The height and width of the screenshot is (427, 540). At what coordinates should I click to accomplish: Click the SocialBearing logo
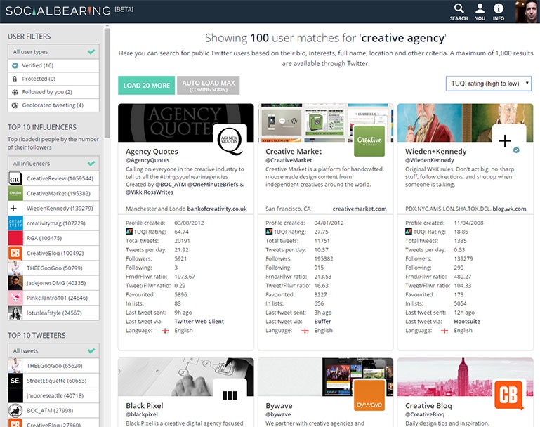click(x=58, y=11)
